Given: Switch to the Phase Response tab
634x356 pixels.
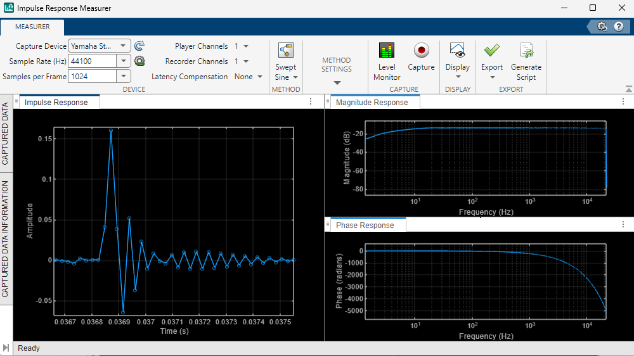Looking at the screenshot, I should pos(365,226).
